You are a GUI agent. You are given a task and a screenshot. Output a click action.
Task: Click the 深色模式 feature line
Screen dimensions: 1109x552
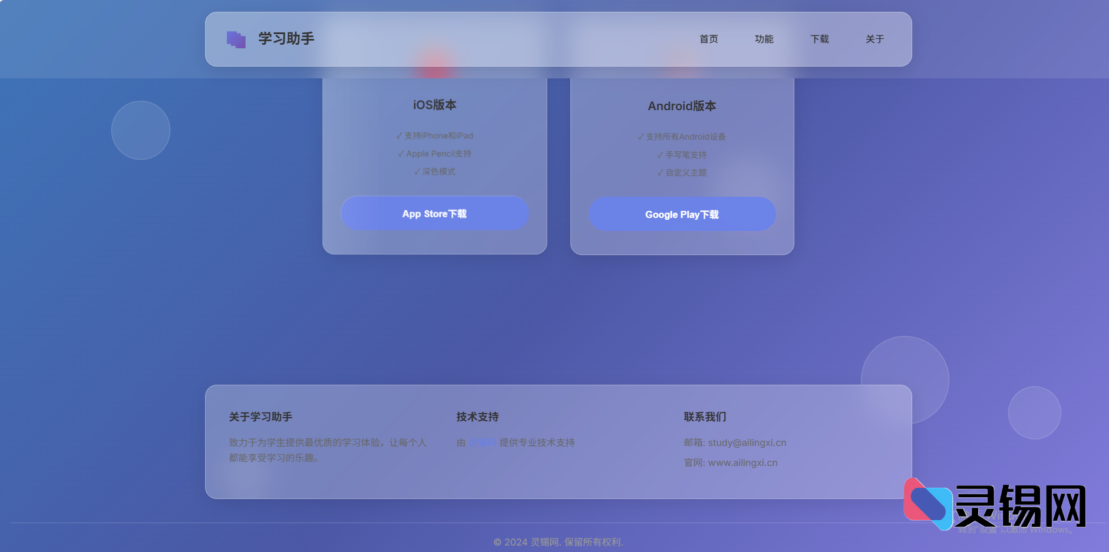pyautogui.click(x=434, y=171)
